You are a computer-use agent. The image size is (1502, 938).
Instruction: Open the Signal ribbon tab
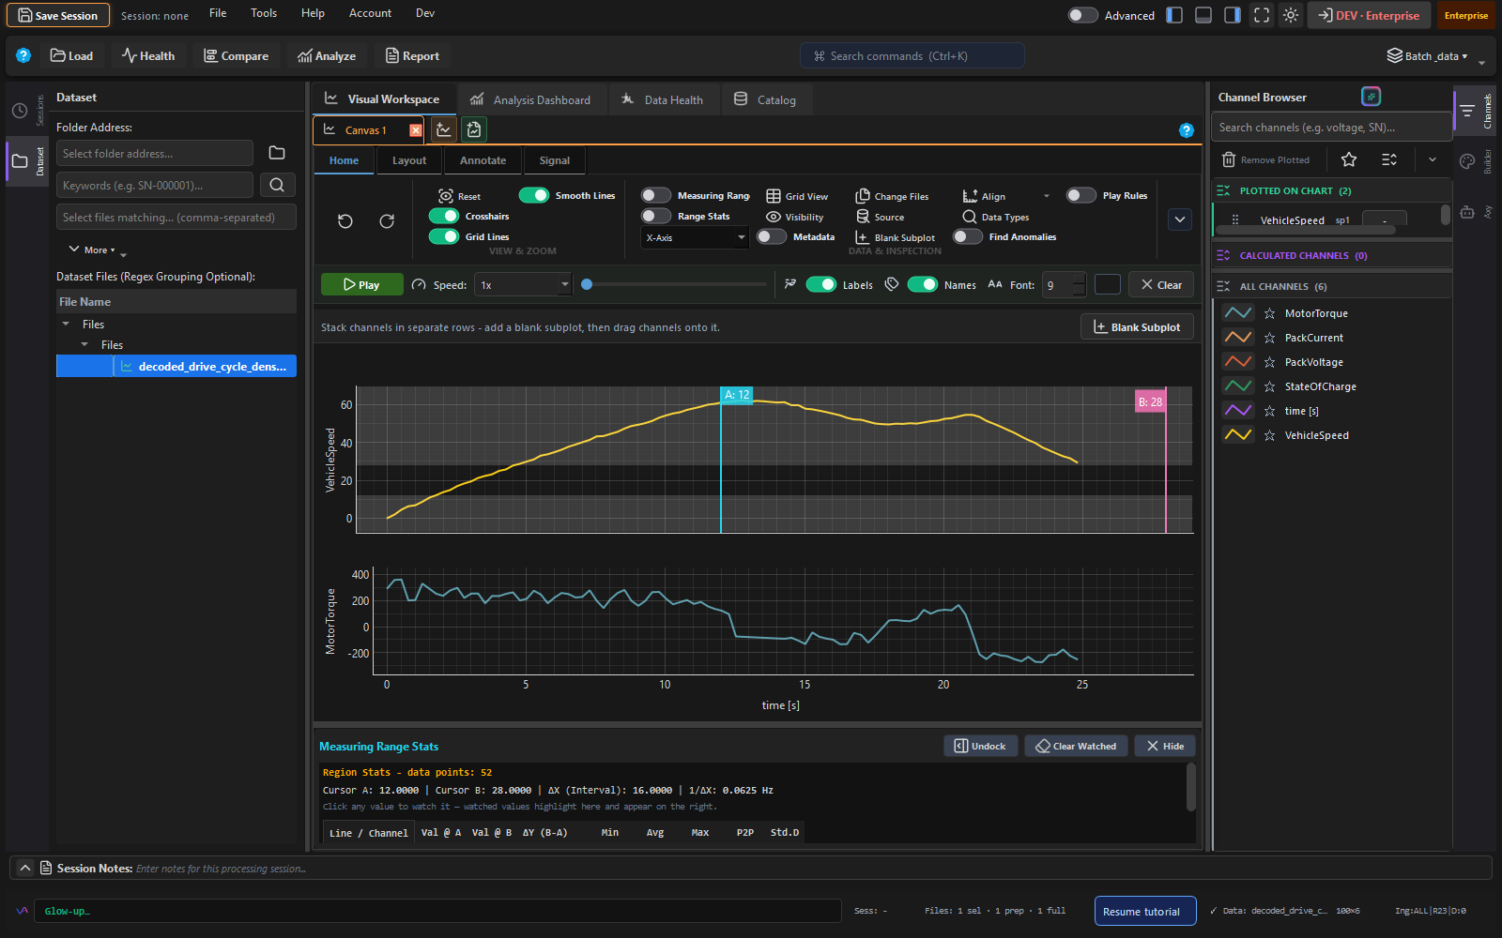pyautogui.click(x=554, y=160)
